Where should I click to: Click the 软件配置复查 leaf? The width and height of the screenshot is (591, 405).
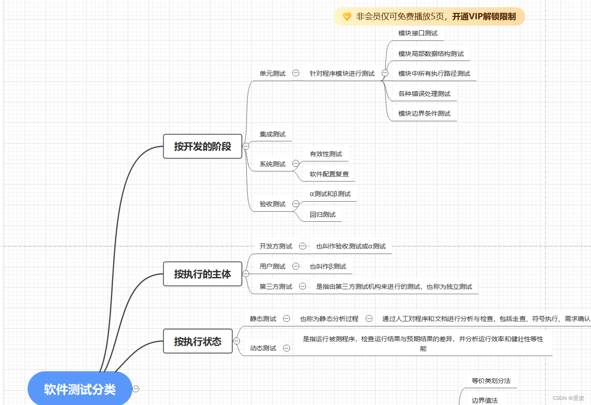[x=329, y=174]
